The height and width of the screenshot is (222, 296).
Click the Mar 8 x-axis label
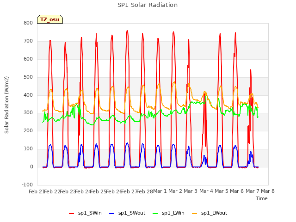pos(268,191)
